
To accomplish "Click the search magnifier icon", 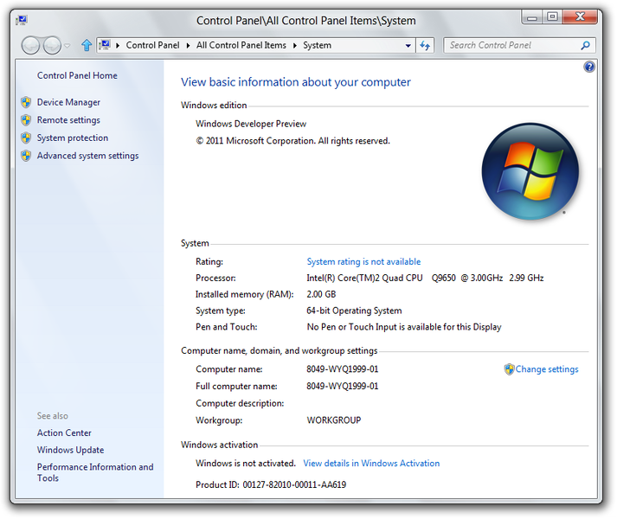I will coord(586,46).
